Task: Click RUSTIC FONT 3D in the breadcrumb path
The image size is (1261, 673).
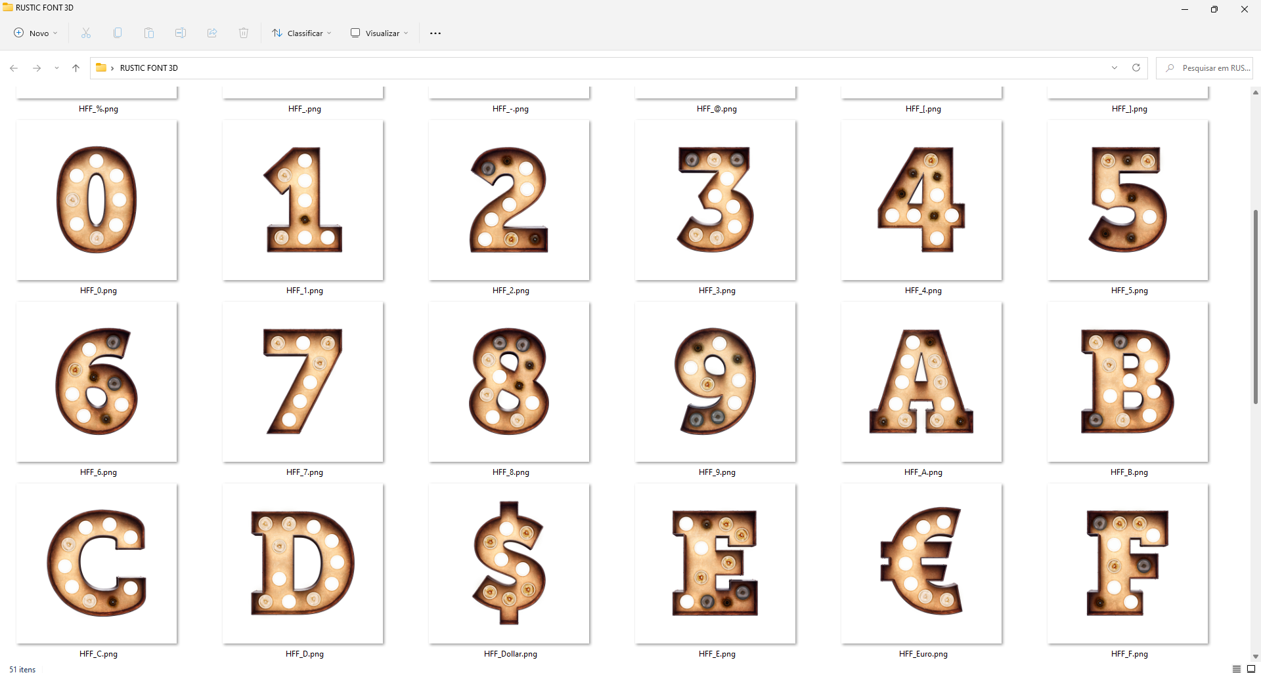Action: (x=149, y=68)
